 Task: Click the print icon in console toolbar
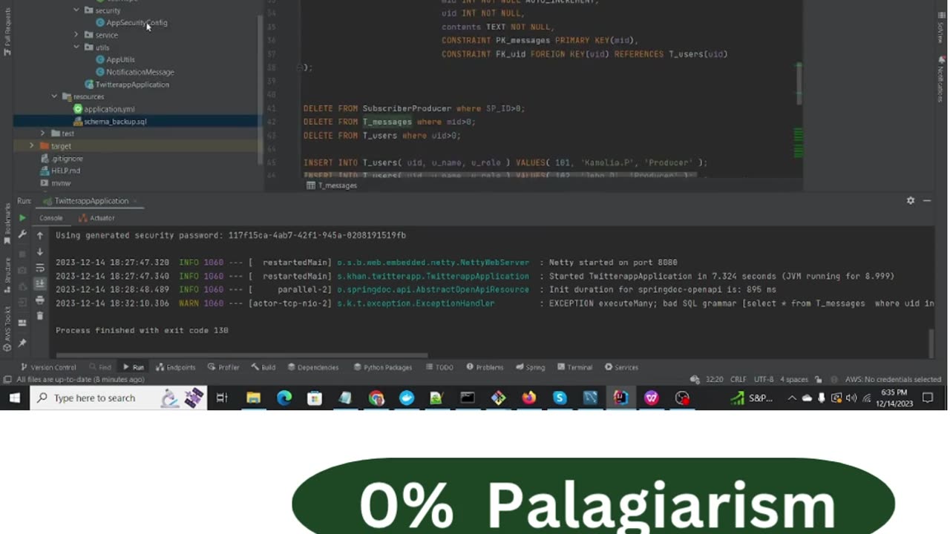tap(40, 300)
